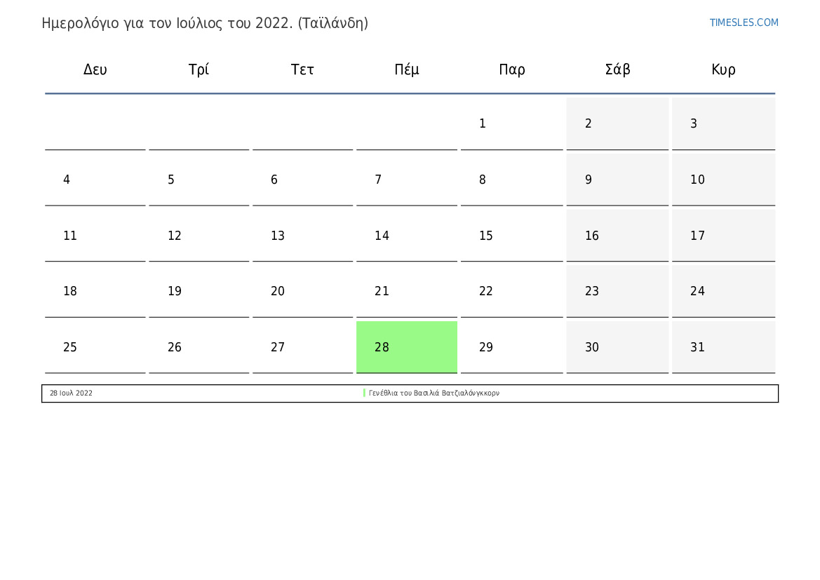Click the holiday name Γενέθλια του Βασιλιά Βατζιραλόνγκκορν

pyautogui.click(x=434, y=393)
